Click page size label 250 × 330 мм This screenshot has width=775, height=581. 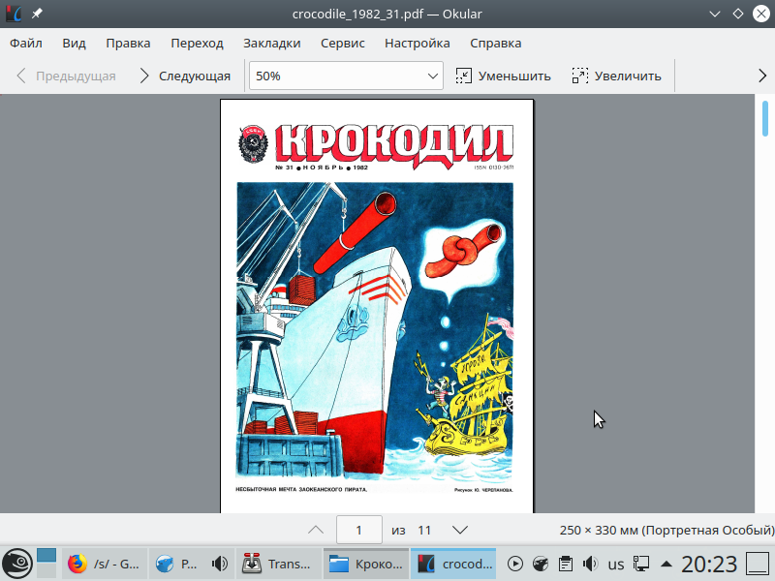(666, 530)
